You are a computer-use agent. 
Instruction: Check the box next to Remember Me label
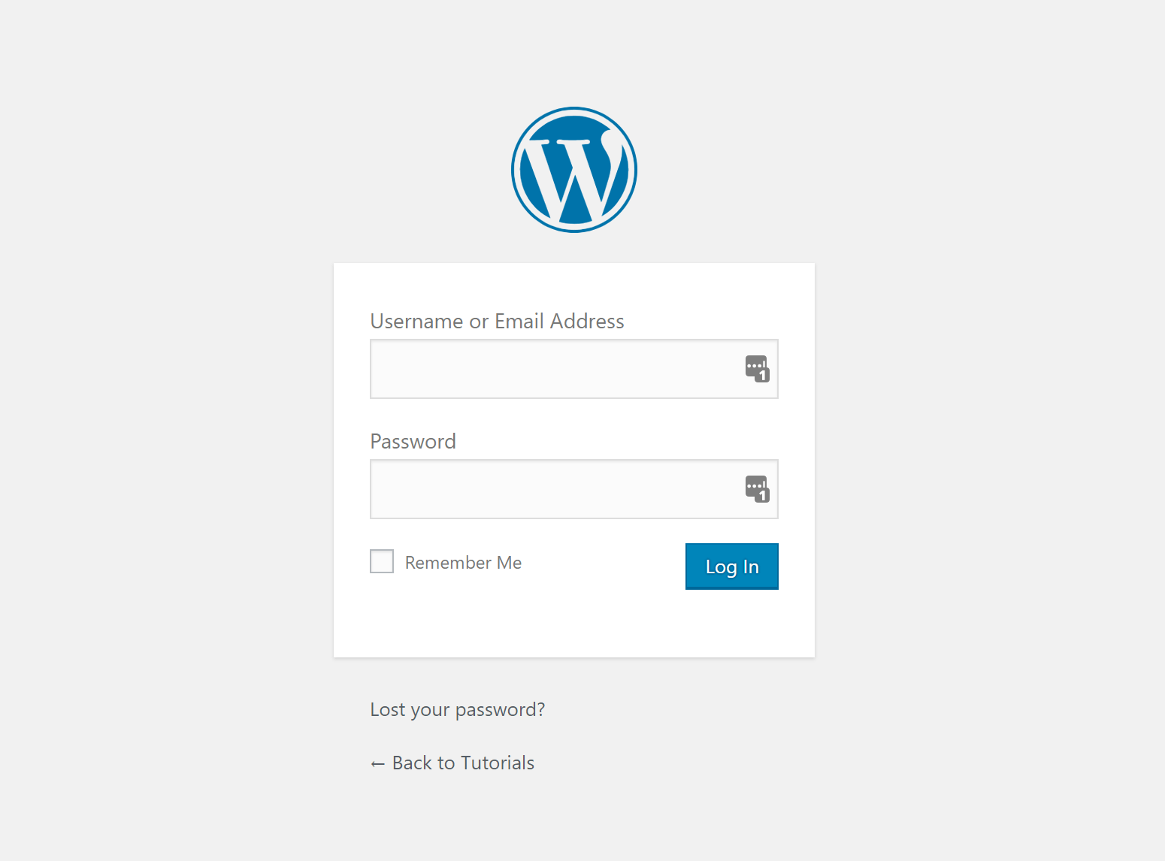pyautogui.click(x=381, y=561)
